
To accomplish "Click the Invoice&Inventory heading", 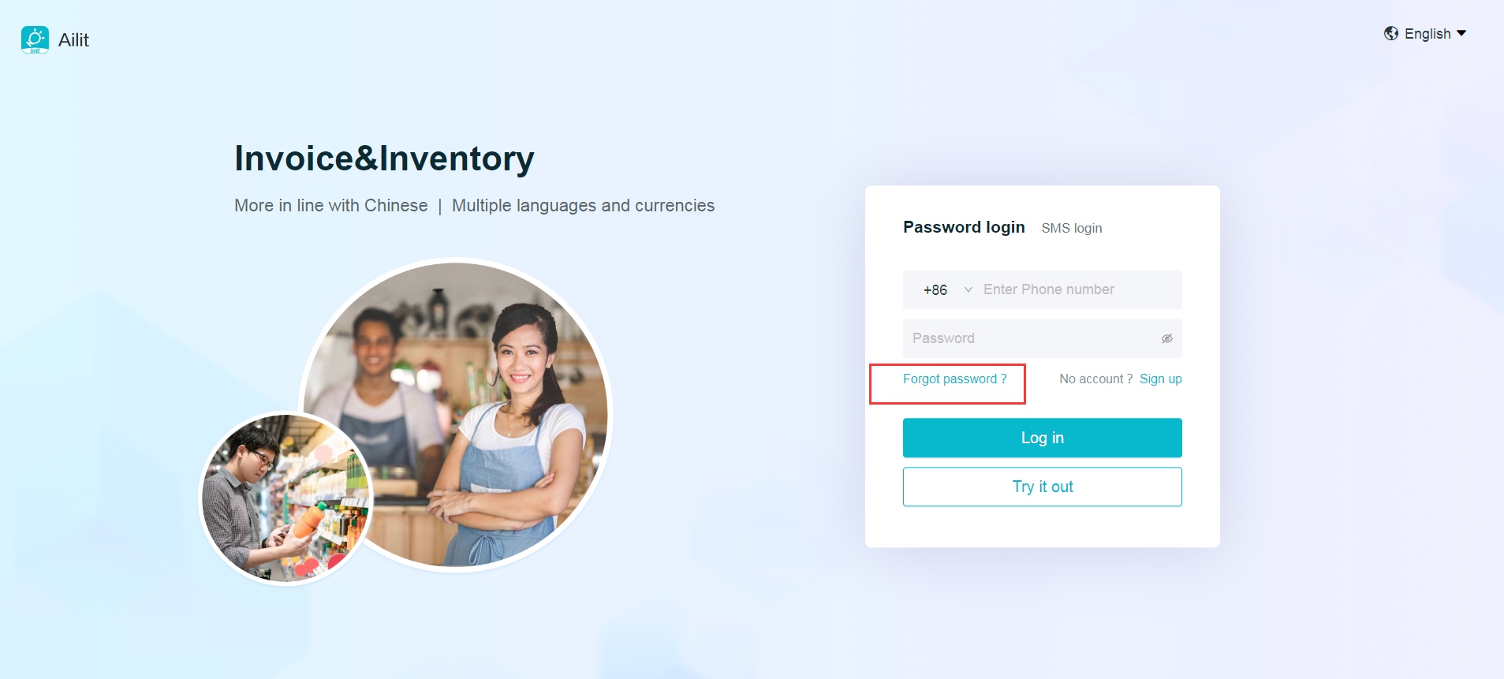I will (x=384, y=159).
